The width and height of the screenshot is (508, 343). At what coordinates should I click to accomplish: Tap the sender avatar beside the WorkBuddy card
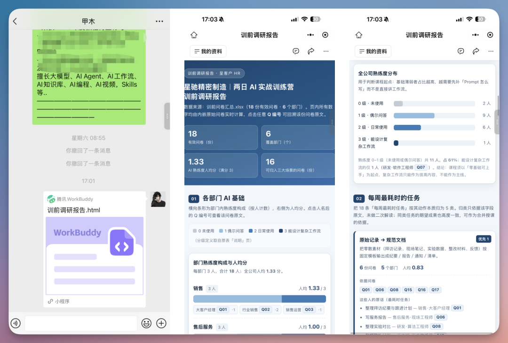[x=158, y=199]
